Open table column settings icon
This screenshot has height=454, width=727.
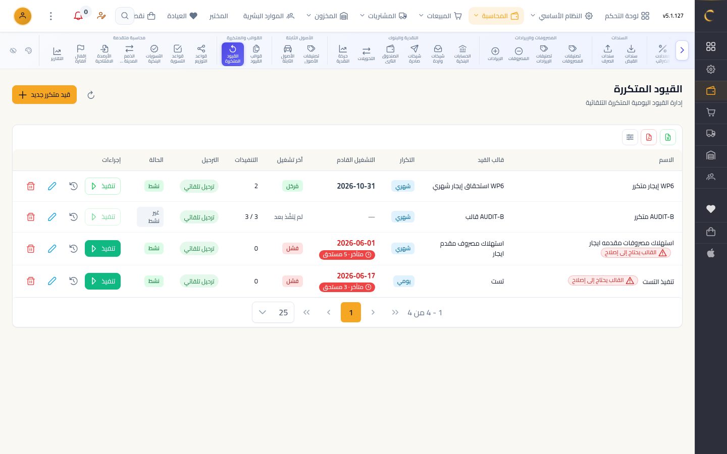[630, 137]
